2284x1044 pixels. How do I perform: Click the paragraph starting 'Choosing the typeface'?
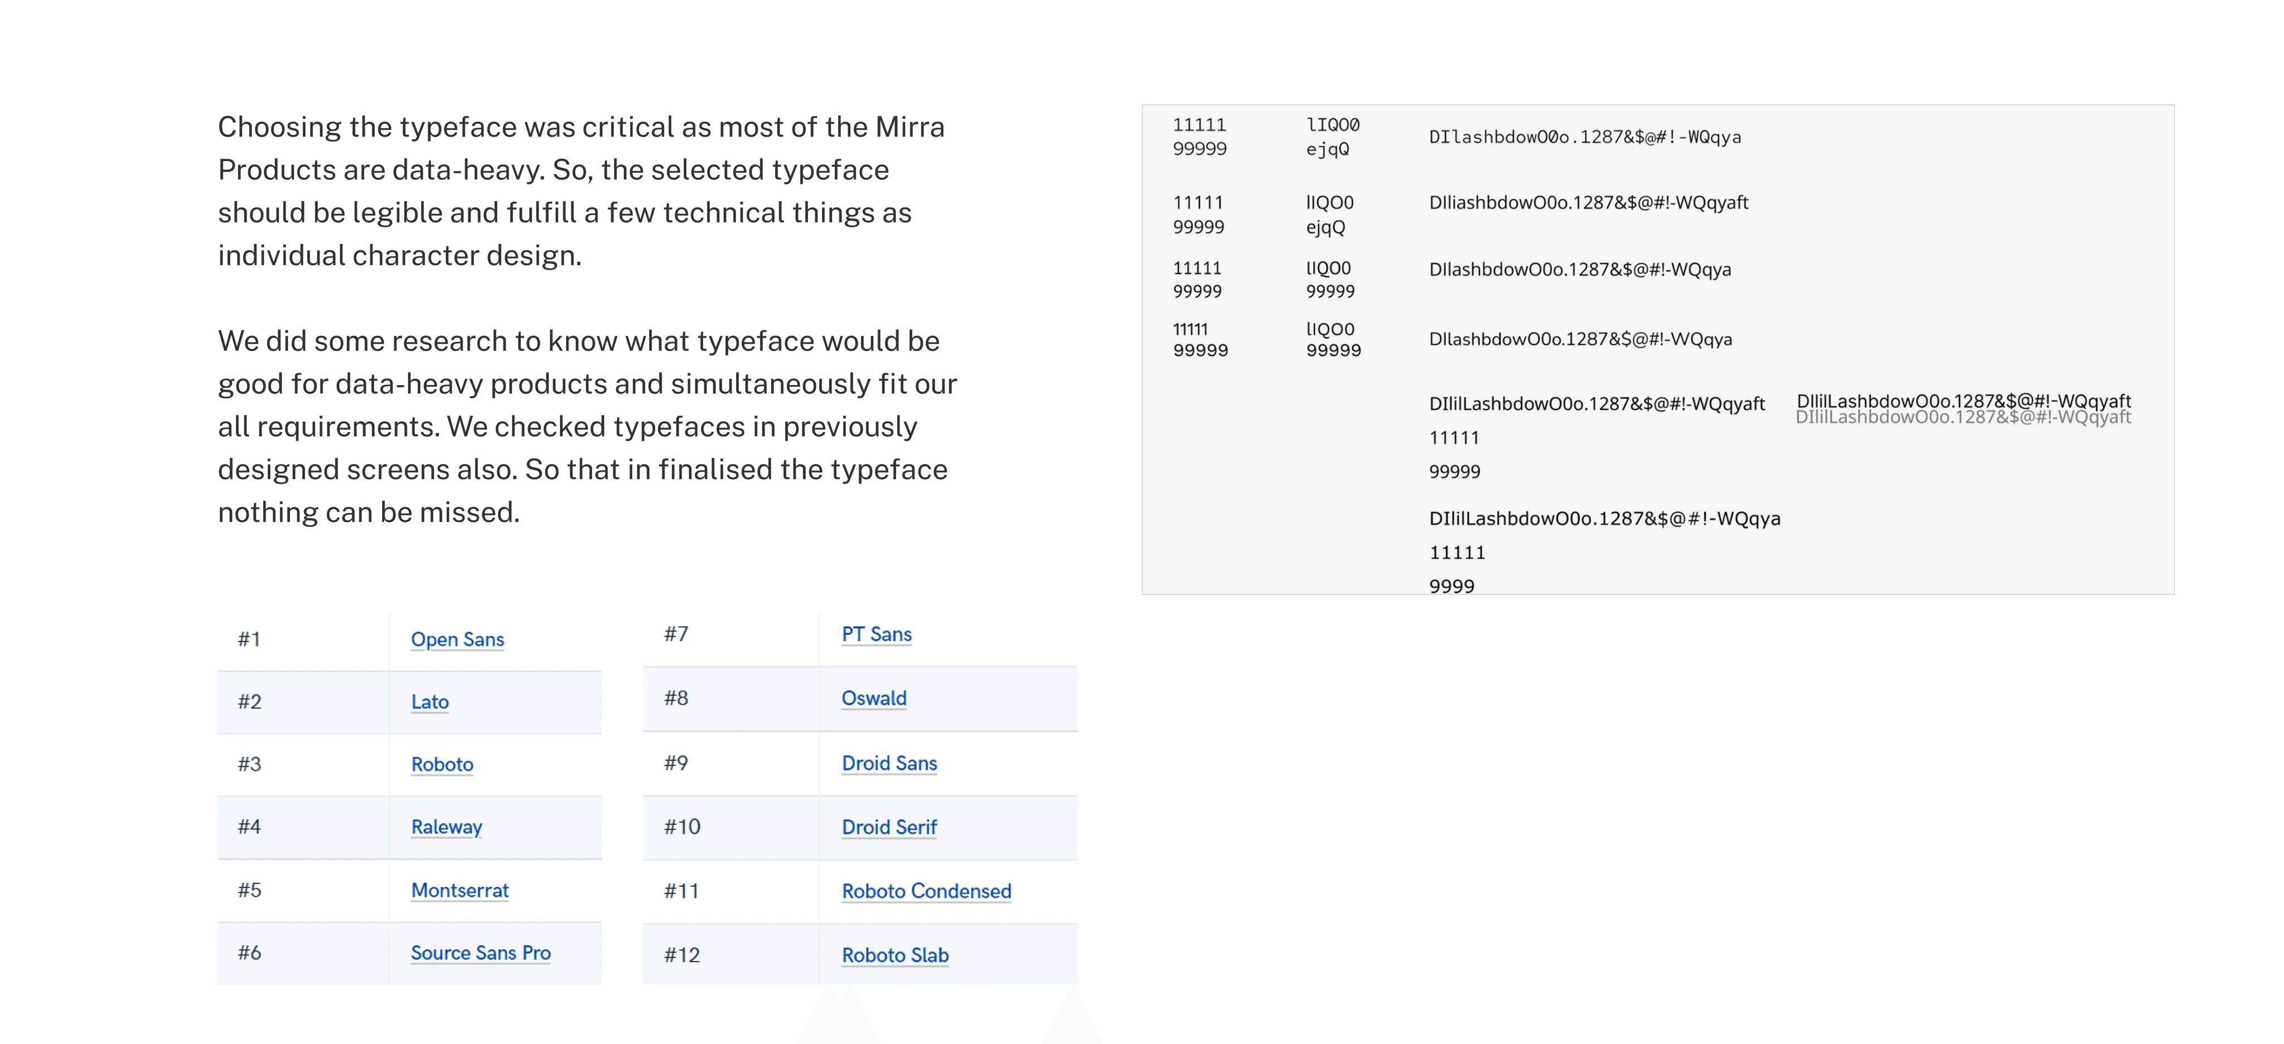[582, 191]
